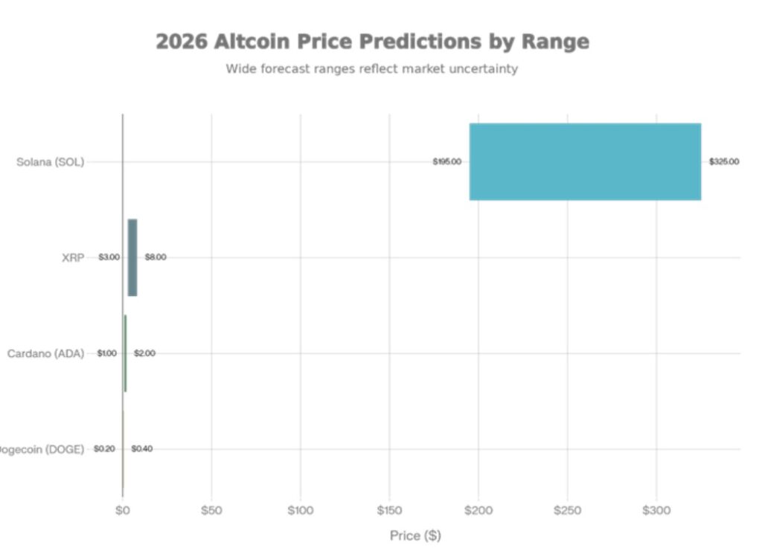This screenshot has height=560, width=762.
Task: Click the $3.00 XRP low value label
Action: coord(109,257)
